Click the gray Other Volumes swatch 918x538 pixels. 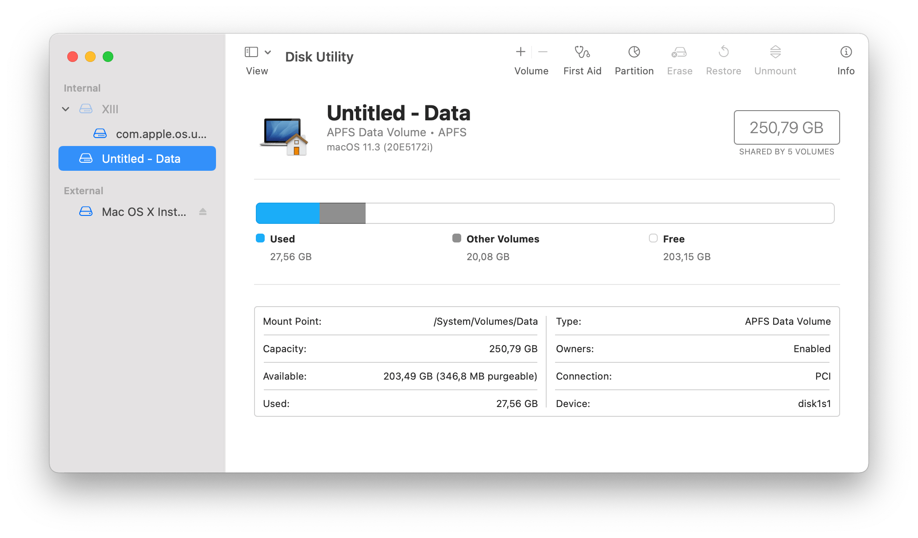coord(456,238)
